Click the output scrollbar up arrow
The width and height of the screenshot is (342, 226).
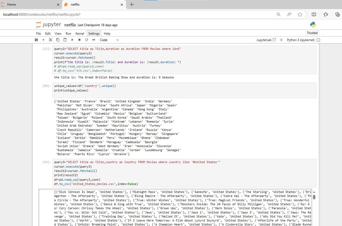coord(314,192)
